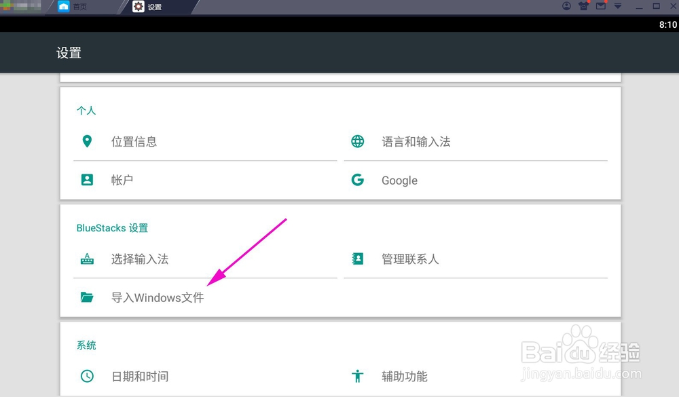Select the Google G icon
The height and width of the screenshot is (397, 679).
(x=358, y=180)
